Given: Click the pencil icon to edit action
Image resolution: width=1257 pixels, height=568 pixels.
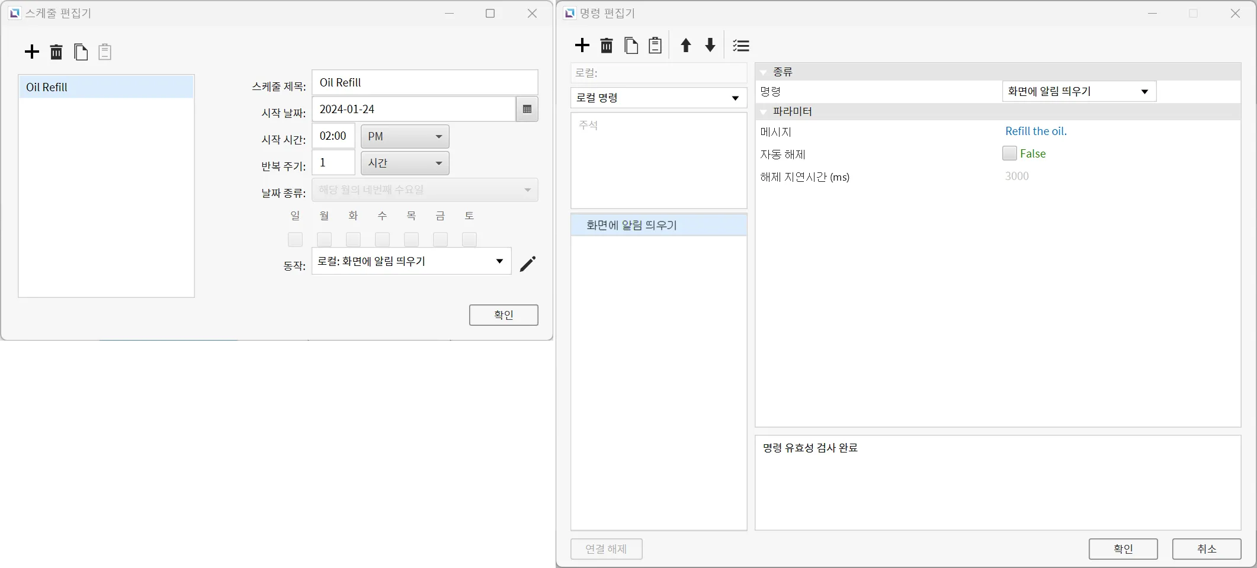Looking at the screenshot, I should coord(527,264).
